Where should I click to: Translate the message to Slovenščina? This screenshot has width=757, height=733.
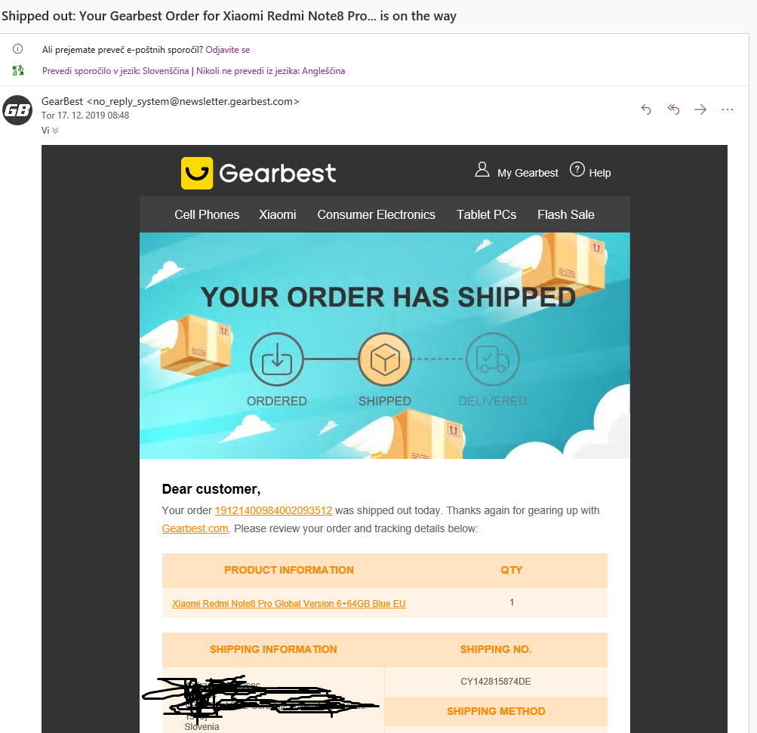click(x=116, y=71)
